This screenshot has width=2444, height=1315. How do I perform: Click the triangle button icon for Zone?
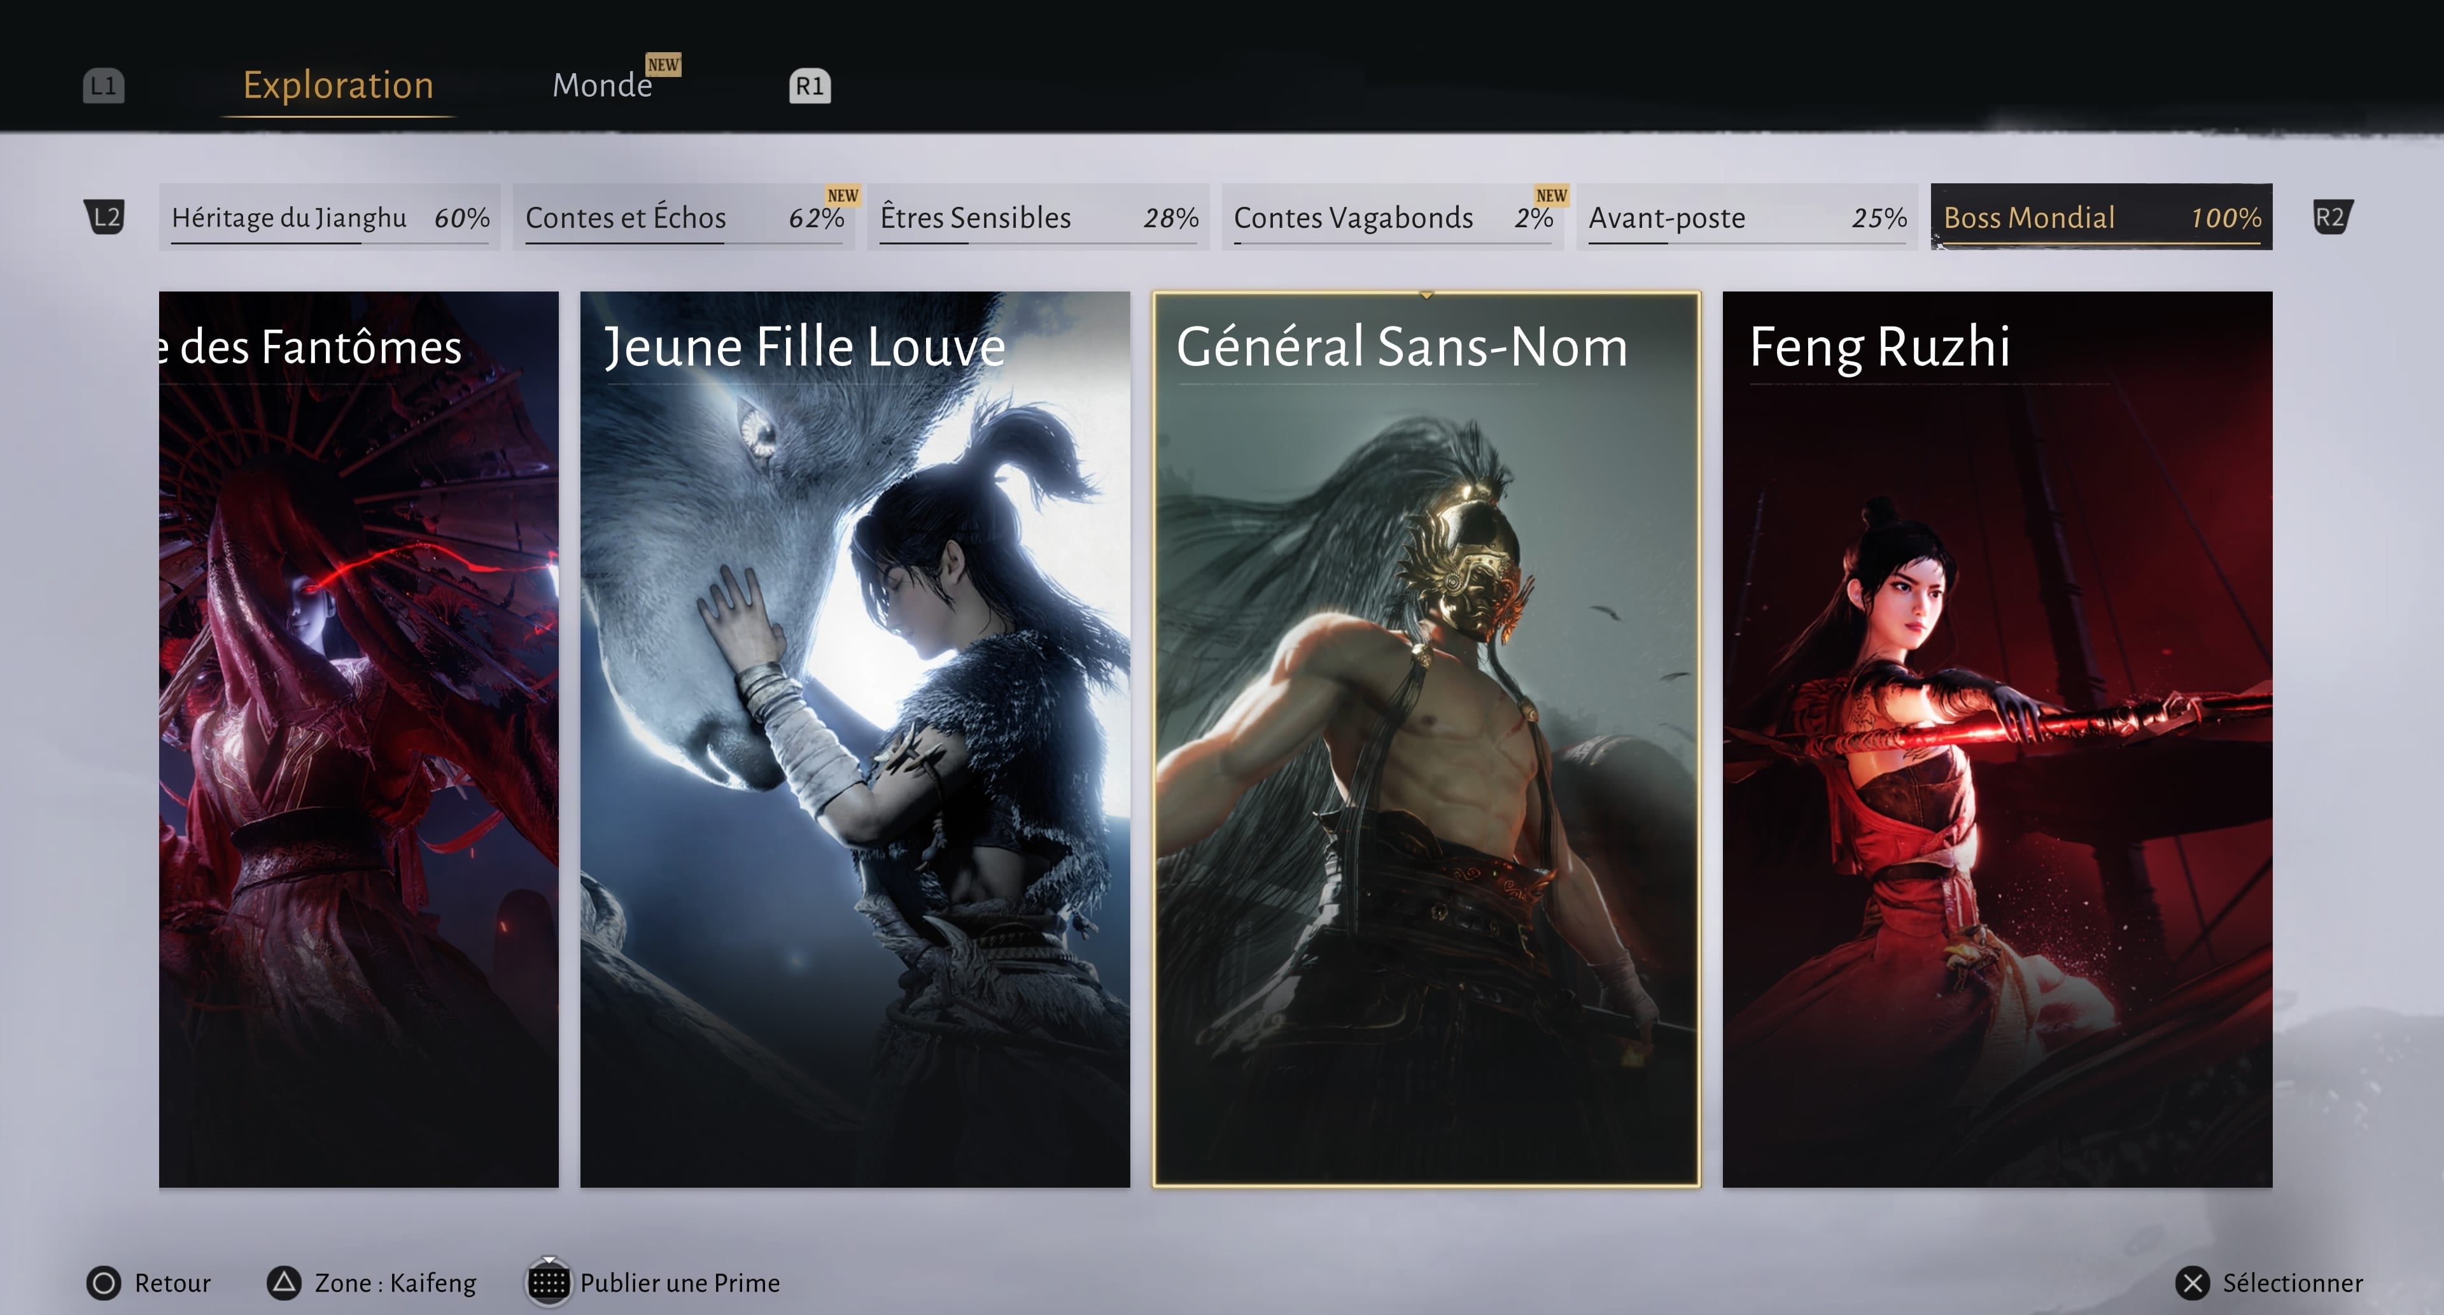point(284,1283)
